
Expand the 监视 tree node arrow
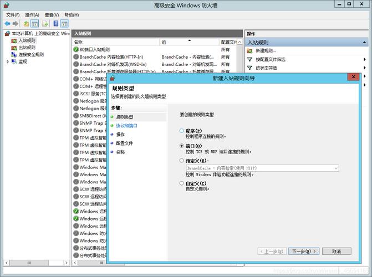point(8,61)
